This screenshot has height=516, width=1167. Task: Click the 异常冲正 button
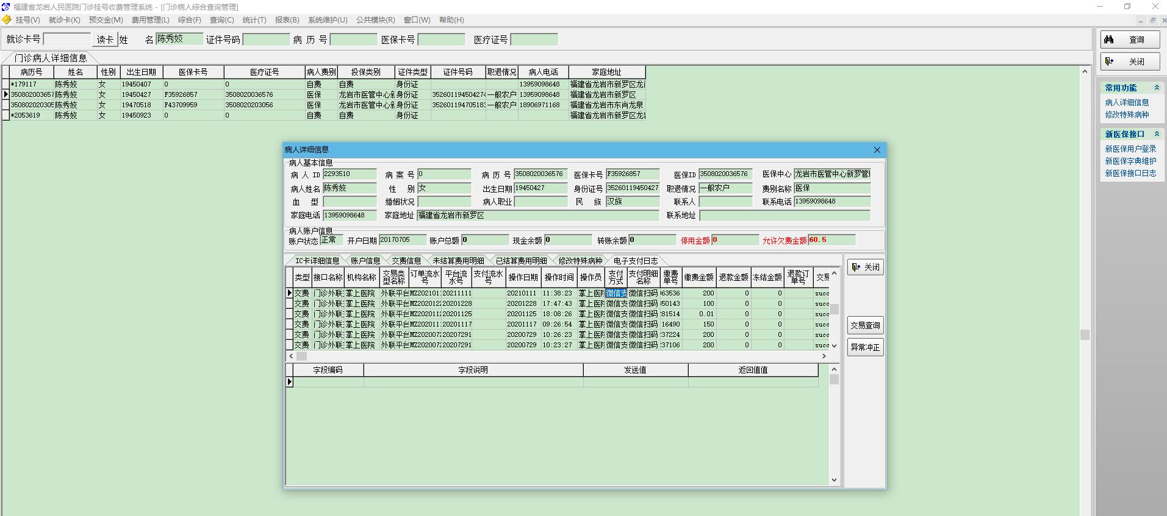point(865,347)
